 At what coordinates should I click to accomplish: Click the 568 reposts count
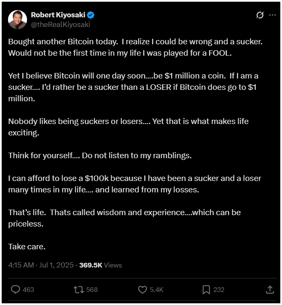pyautogui.click(x=92, y=290)
